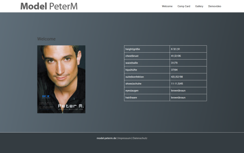The image size is (244, 153).
Task: Open the Impressum link
Action: pyautogui.click(x=124, y=138)
